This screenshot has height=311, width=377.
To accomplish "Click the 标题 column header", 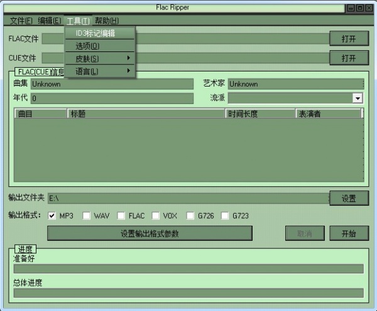I will 146,113.
